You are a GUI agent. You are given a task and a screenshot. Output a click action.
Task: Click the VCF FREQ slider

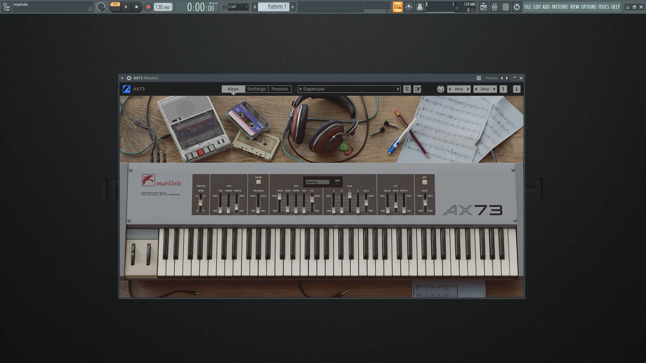pyautogui.click(x=279, y=197)
